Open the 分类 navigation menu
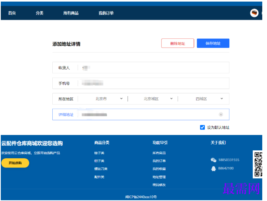The height and width of the screenshot is (201, 267). (x=40, y=13)
